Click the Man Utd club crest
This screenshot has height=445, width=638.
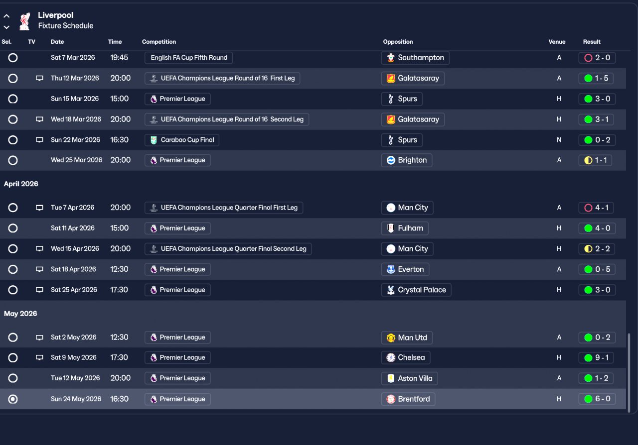tap(391, 337)
